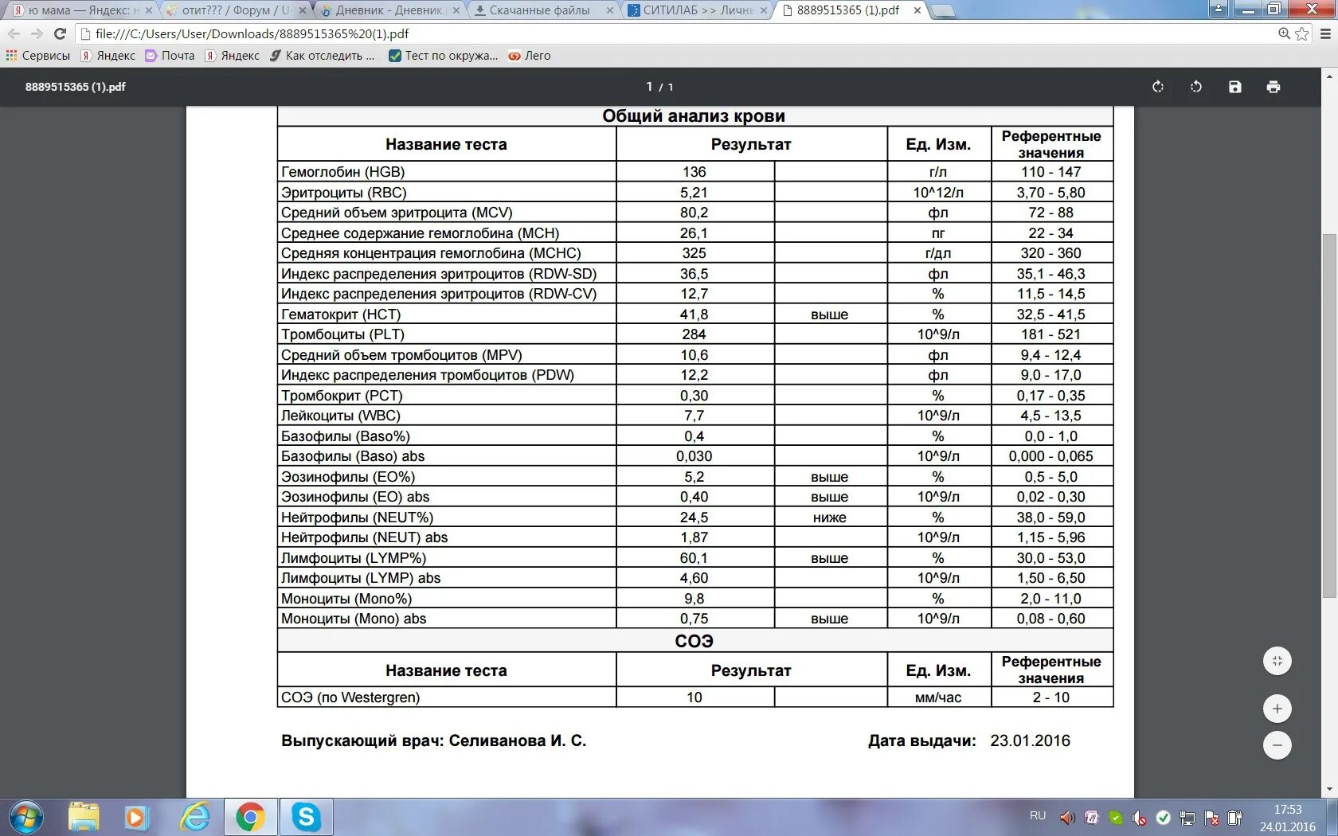
Task: Open the Как отследить bookmark
Action: pos(322,56)
